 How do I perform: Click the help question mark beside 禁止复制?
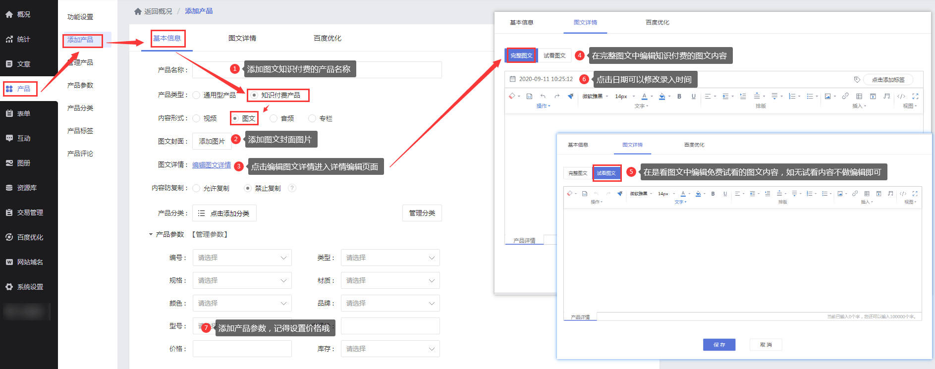tap(292, 188)
